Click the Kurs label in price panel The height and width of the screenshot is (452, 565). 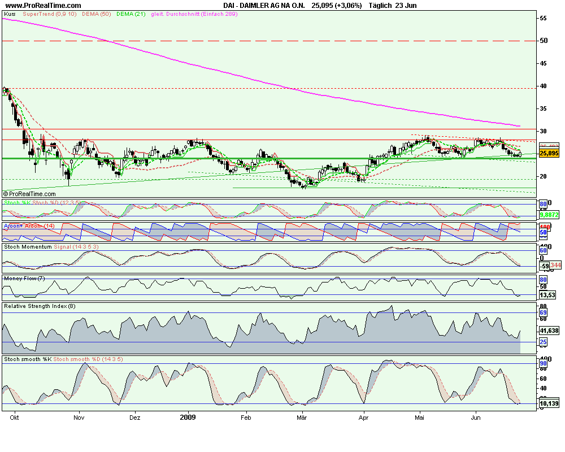coord(10,14)
